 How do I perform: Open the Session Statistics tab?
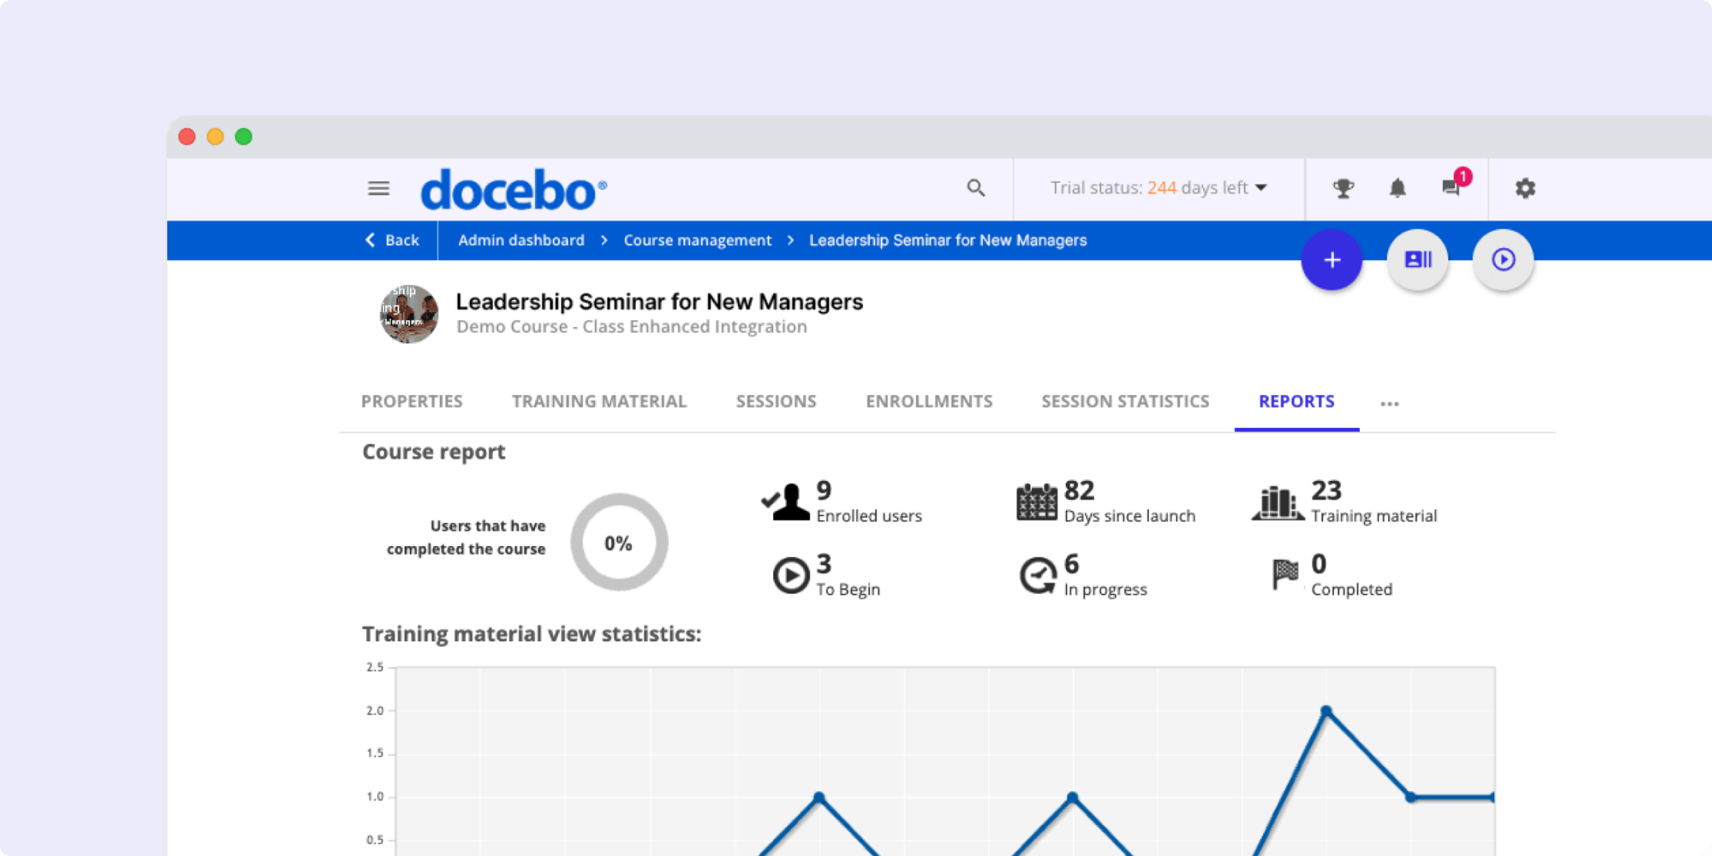tap(1125, 401)
